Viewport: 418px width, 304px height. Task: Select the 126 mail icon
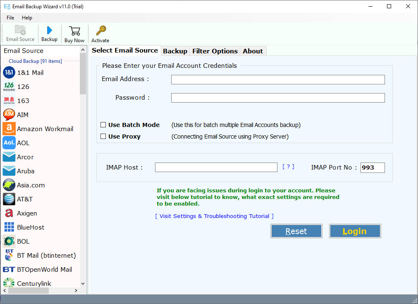[9, 87]
